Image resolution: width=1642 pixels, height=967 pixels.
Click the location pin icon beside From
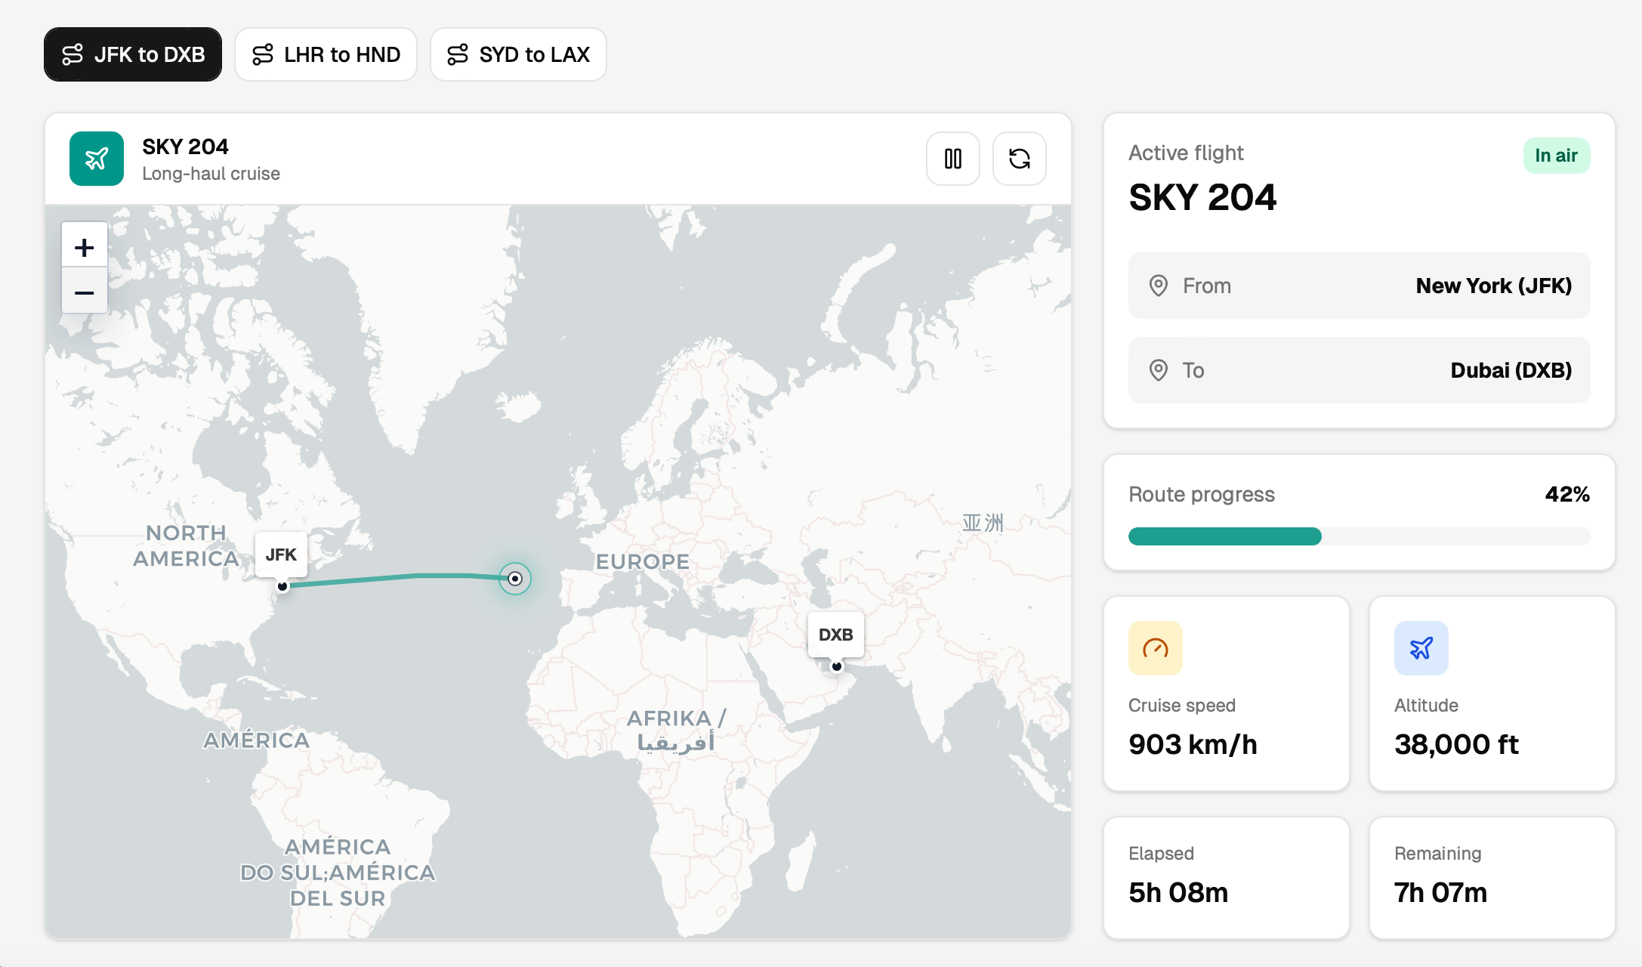[x=1158, y=286]
